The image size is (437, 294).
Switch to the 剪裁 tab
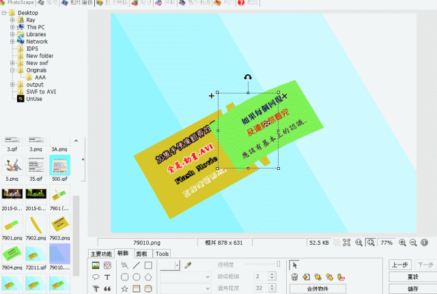(x=142, y=254)
